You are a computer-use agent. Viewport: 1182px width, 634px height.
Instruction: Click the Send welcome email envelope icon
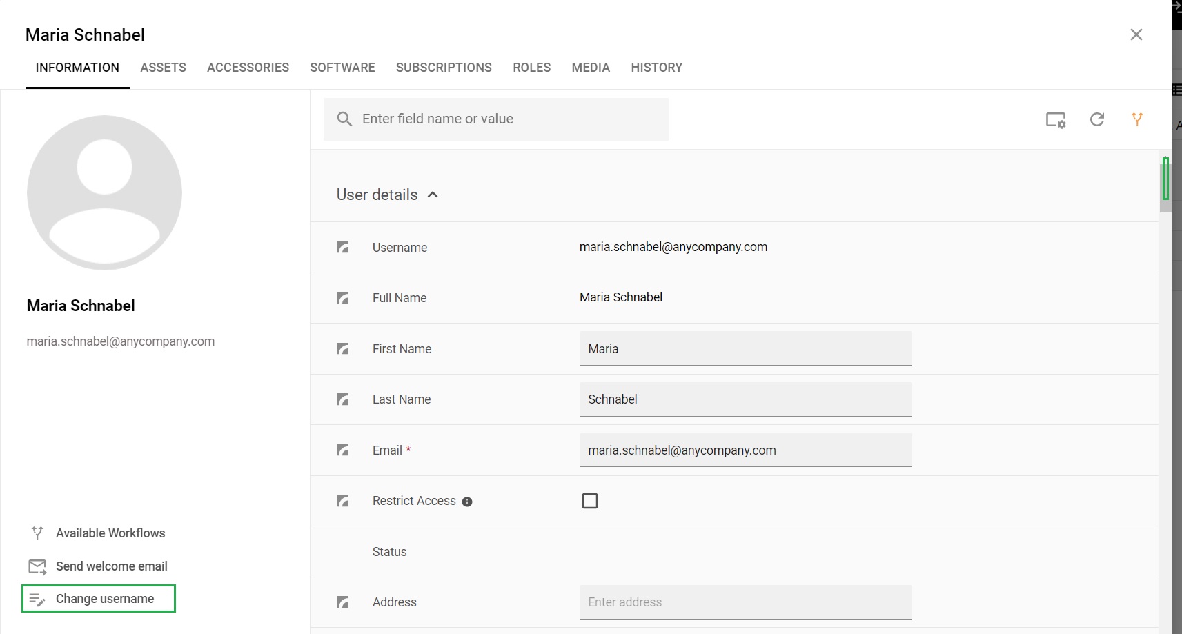37,566
